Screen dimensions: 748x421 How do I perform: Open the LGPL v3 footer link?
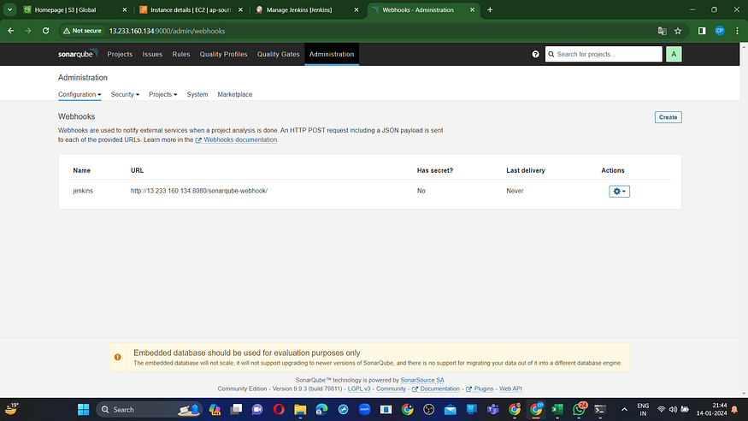click(359, 389)
